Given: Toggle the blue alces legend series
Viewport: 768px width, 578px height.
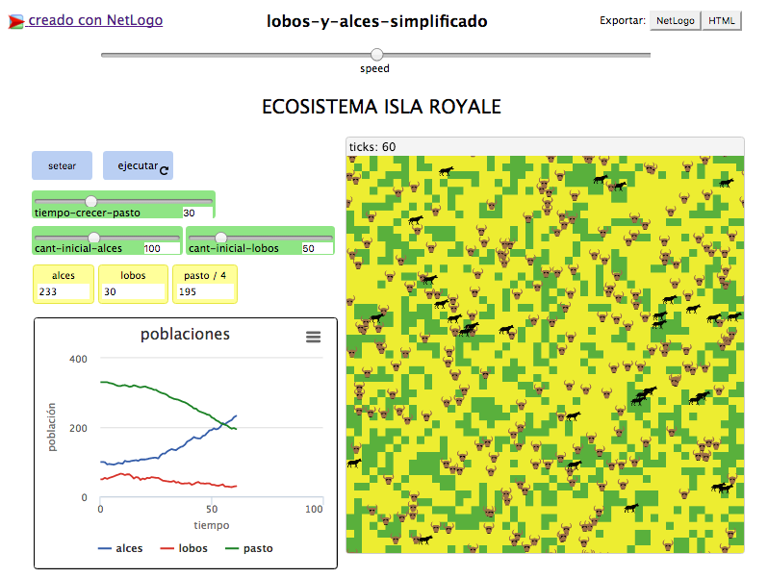Looking at the screenshot, I should click(x=120, y=548).
